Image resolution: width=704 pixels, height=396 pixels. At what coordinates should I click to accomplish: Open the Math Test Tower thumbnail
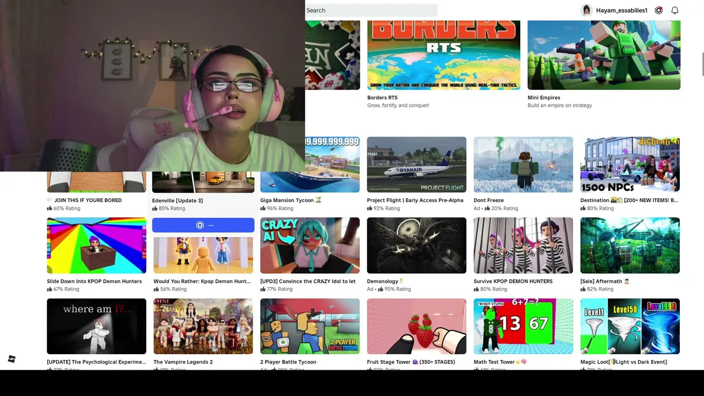[x=523, y=326]
